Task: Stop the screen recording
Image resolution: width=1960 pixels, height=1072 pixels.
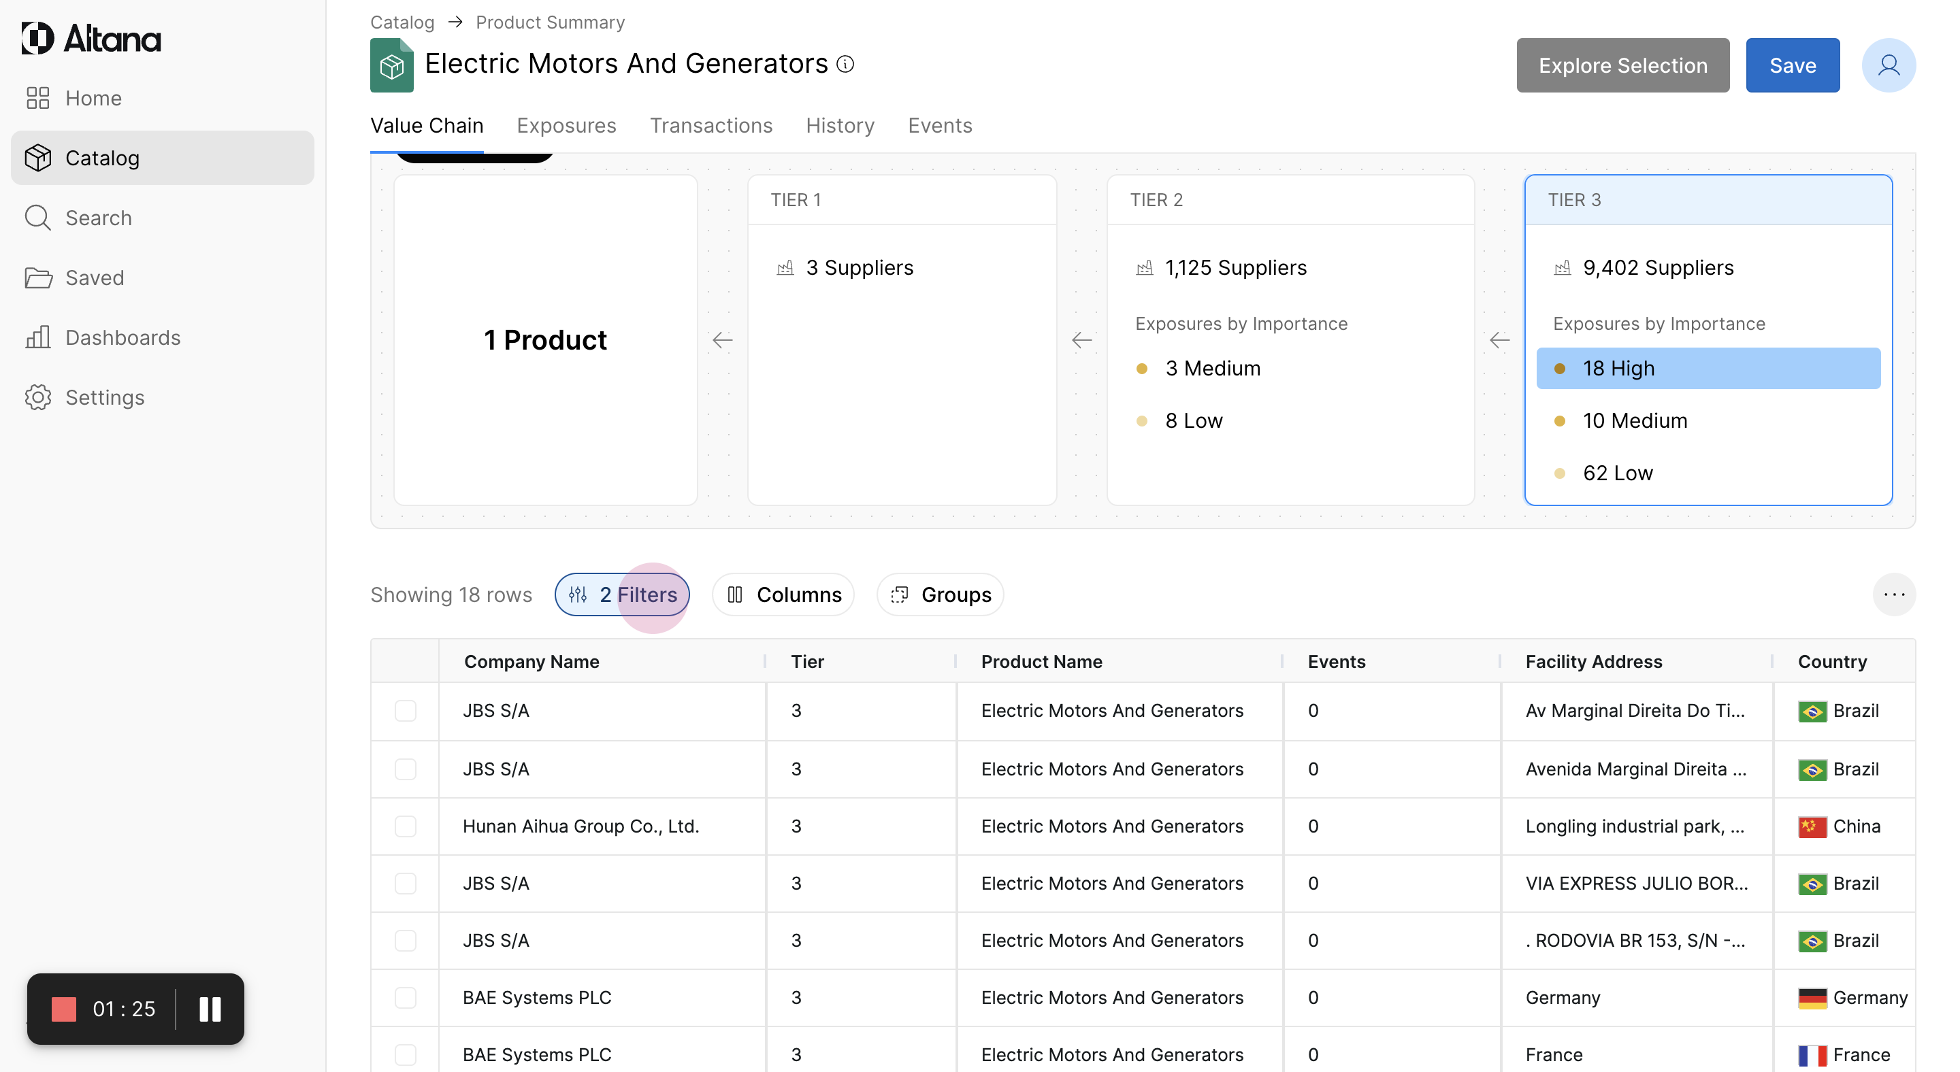Action: pos(64,1009)
